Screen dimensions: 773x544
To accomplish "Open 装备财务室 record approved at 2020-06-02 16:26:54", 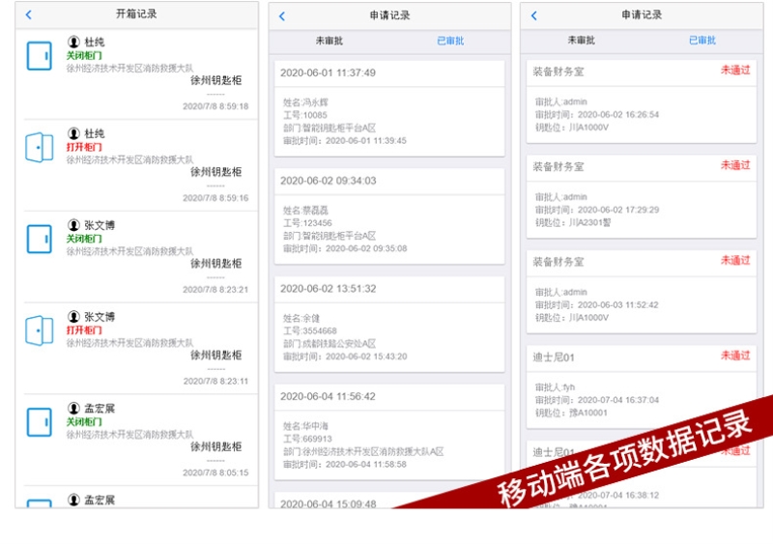I will [642, 100].
